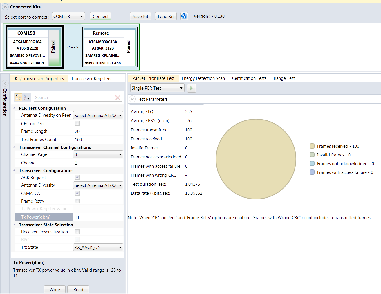Click the Load Kit button
381x294 pixels.
[166, 17]
